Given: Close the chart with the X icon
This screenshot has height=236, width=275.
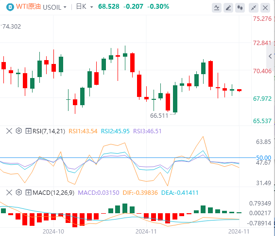Looking at the screenshot, I should (x=265, y=8).
